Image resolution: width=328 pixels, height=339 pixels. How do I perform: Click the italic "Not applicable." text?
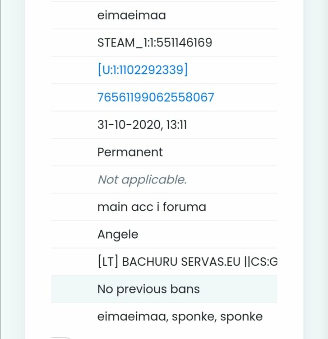pos(142,179)
